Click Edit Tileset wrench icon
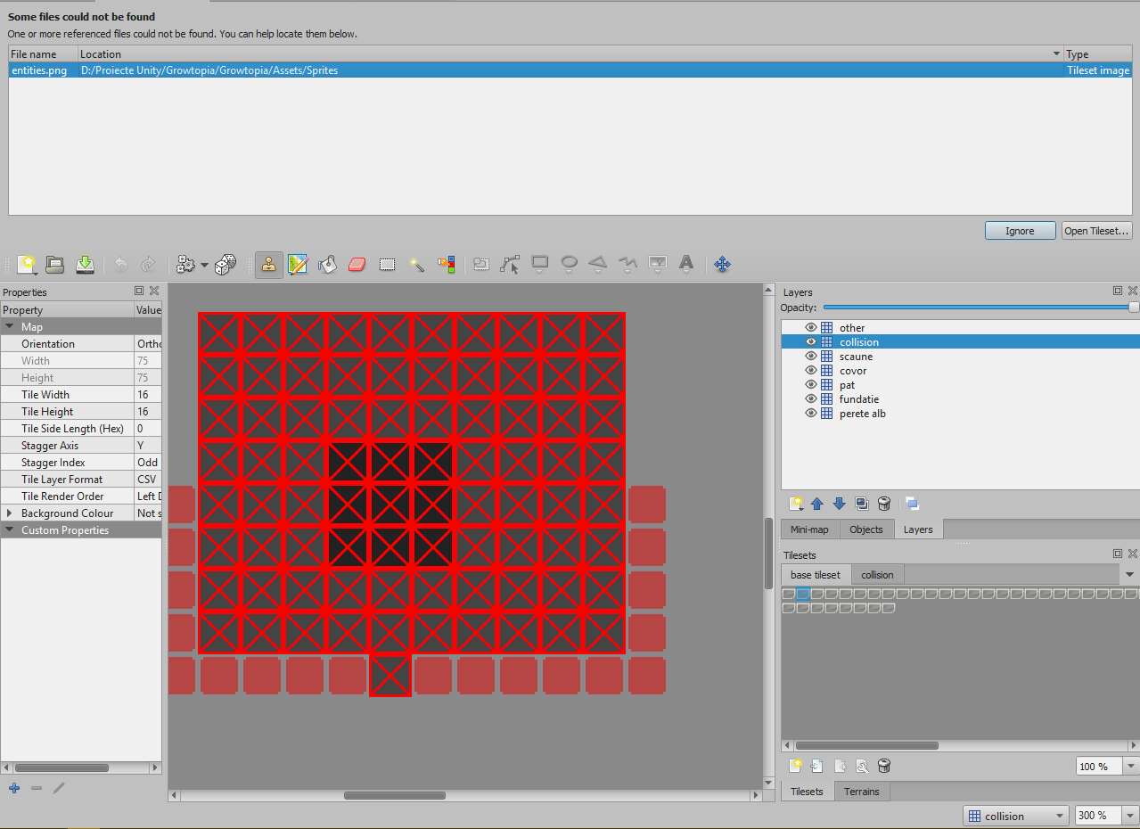 tap(862, 766)
